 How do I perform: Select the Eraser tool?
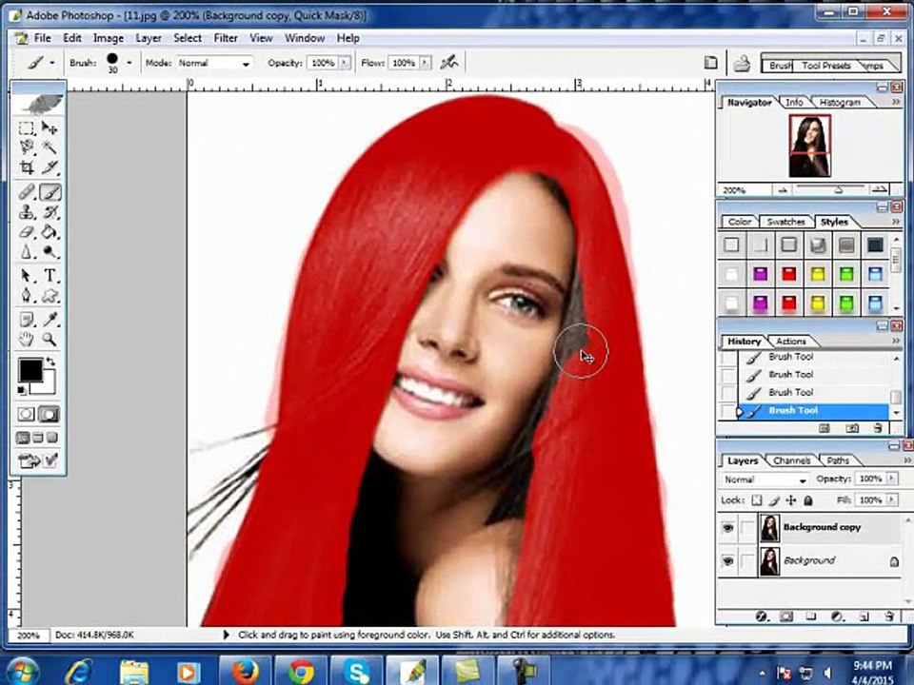pos(27,232)
